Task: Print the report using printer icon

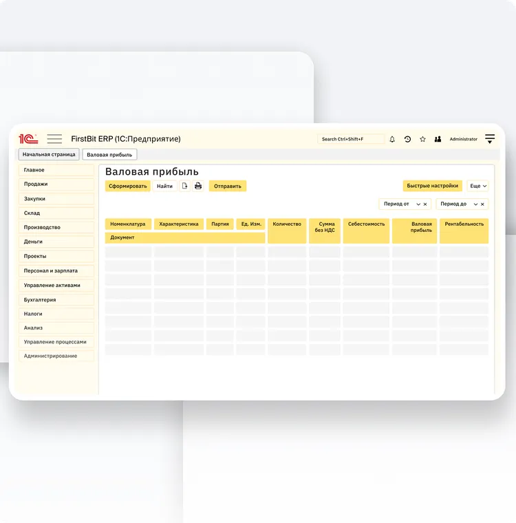Action: [x=198, y=186]
